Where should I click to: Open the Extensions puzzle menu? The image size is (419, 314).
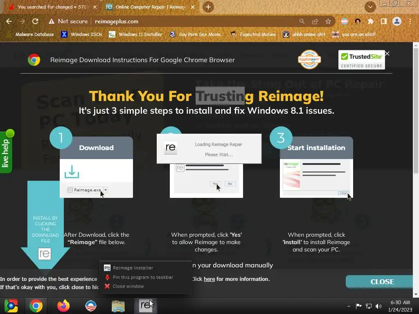pos(371,21)
